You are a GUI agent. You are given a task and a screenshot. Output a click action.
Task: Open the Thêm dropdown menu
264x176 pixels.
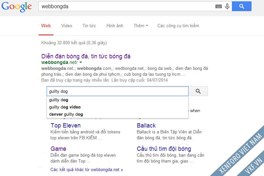tap(141, 26)
